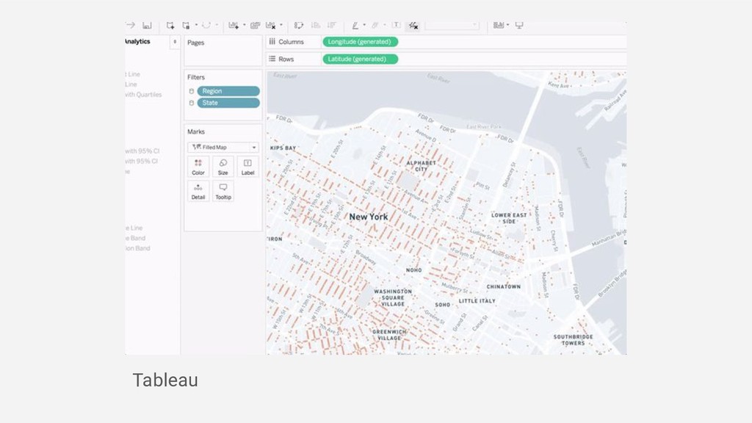Open the Clear Sheet dropdown arrow
Viewport: 752px width, 423px height.
(281, 25)
